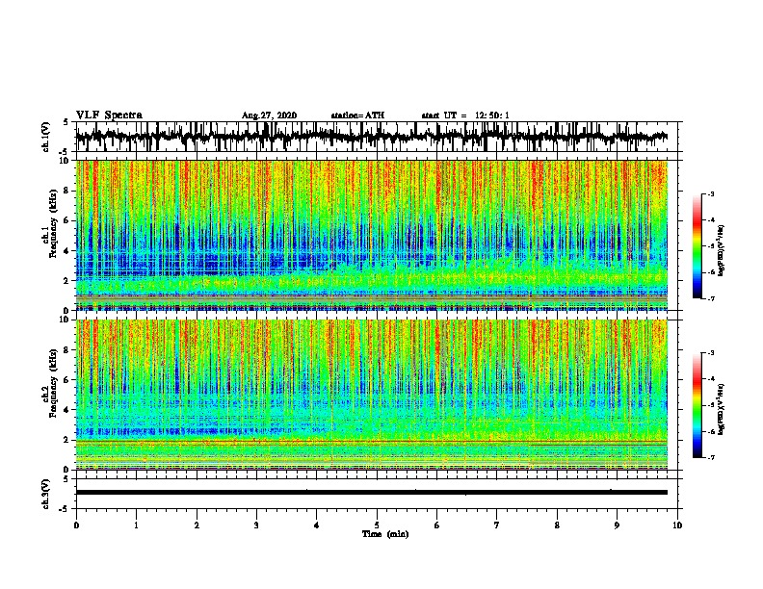Click the time-axis tick label "5"
This screenshot has width=763, height=589.
pos(377,525)
